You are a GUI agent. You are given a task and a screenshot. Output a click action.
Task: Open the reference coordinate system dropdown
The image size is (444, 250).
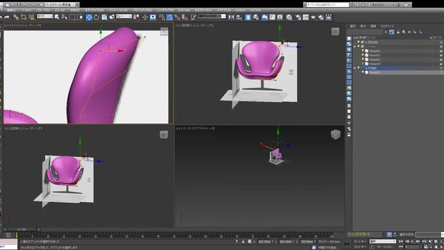click(x=124, y=17)
